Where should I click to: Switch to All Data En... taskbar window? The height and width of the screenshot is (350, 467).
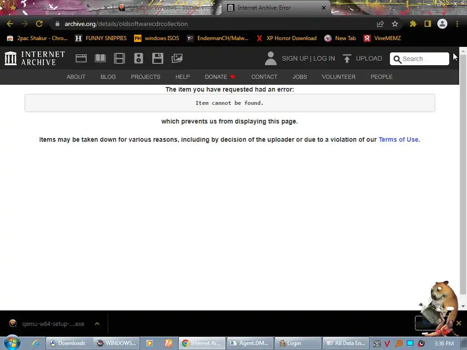point(346,343)
